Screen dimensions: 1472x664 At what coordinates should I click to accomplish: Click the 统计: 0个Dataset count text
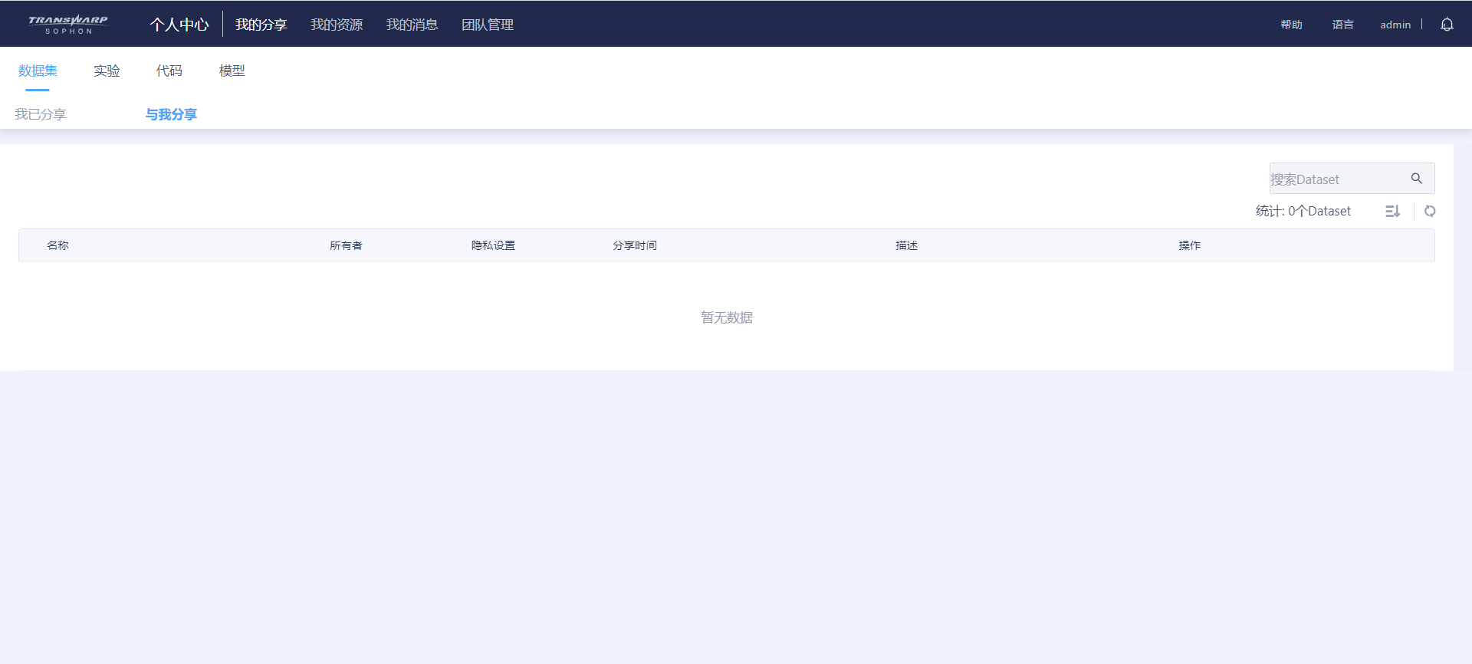tap(1303, 211)
